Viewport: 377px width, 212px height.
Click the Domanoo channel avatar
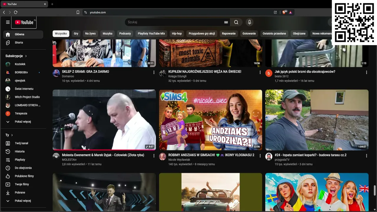click(56, 73)
